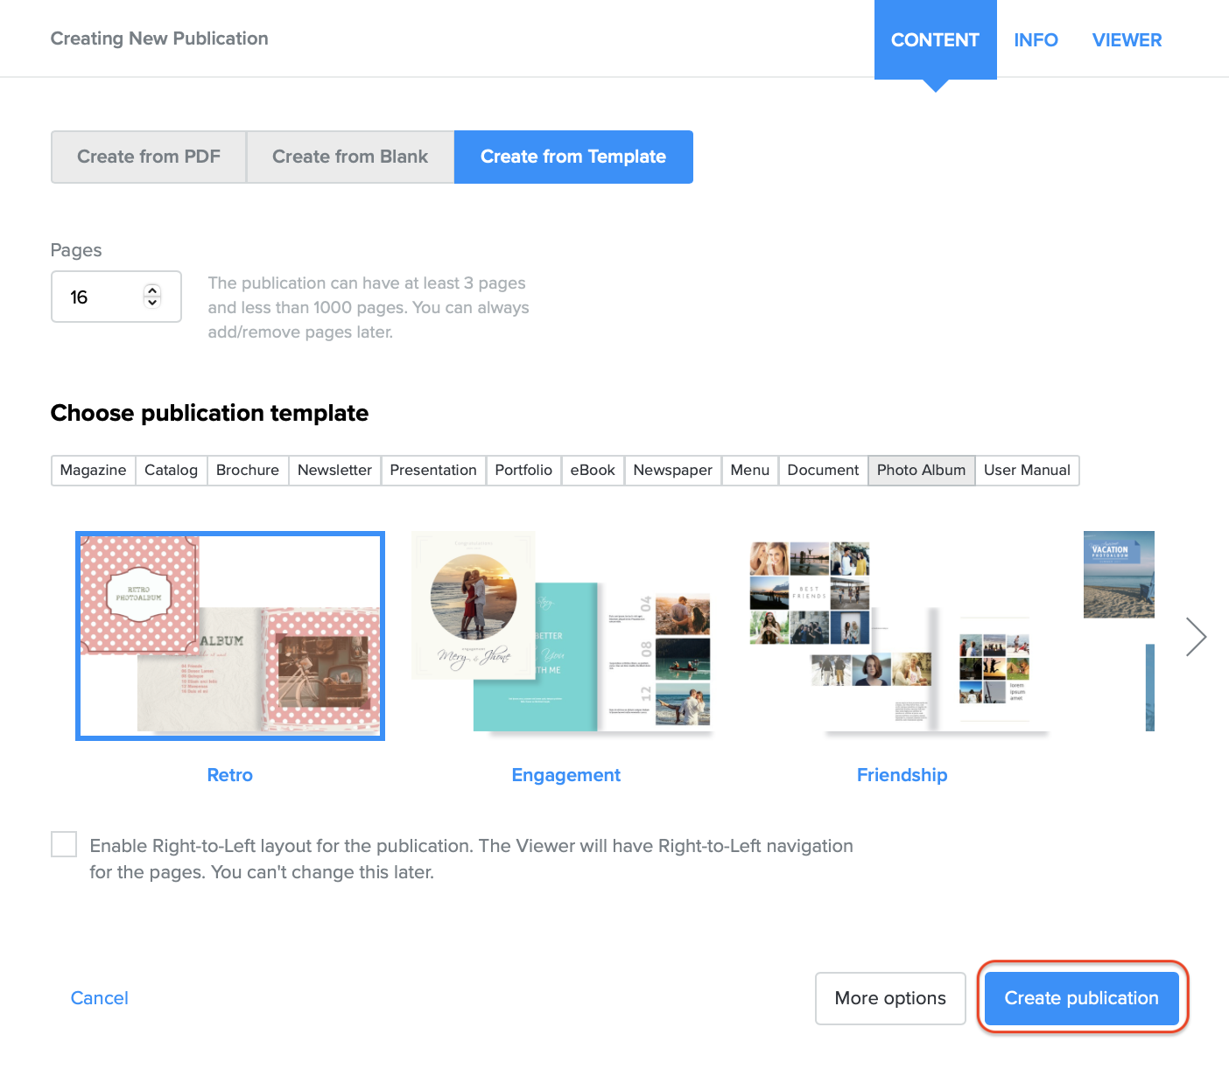Select Create from Blank option
Viewport: 1229px width, 1076px height.
(x=350, y=157)
